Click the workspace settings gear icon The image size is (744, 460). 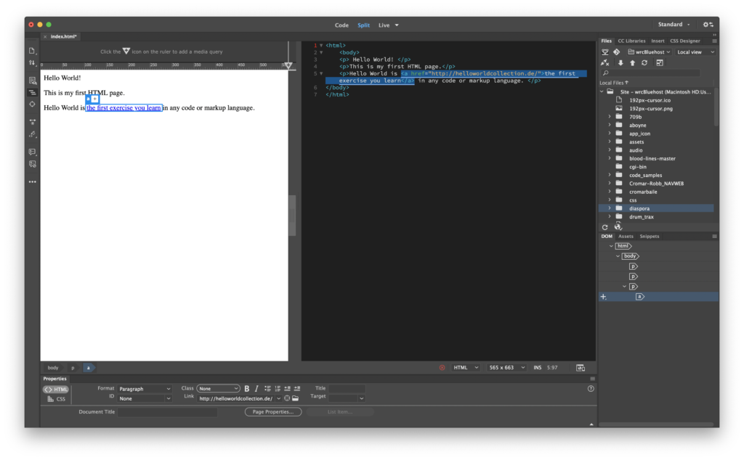707,25
